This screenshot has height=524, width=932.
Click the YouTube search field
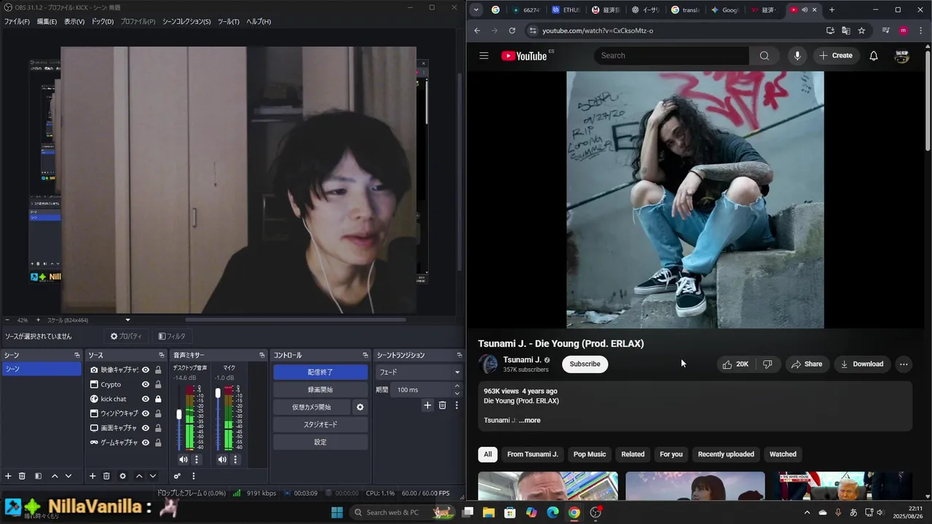671,55
